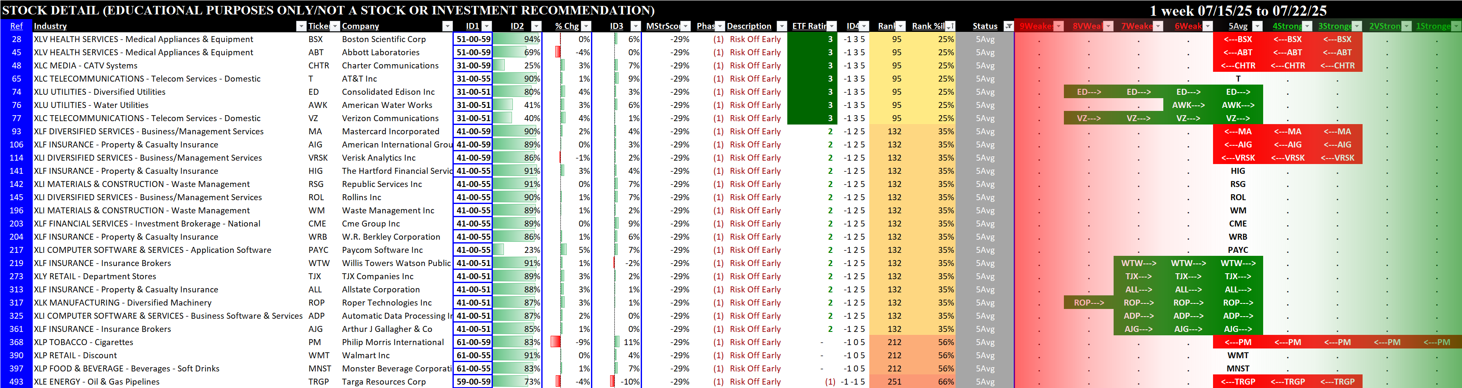Select 'XLY RETAIL - Department Stores' industry cell
The width and height of the screenshot is (1462, 388).
pos(95,276)
